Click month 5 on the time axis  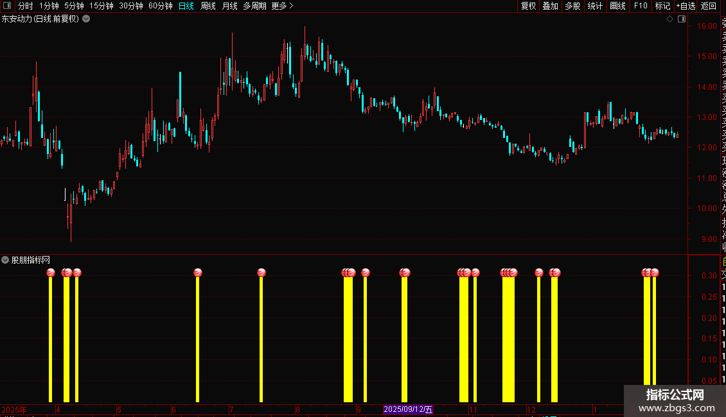[x=119, y=409]
